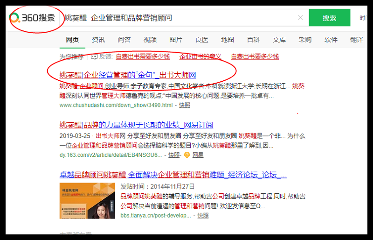Open 快照 for the chushudashi.com result

[185, 105]
